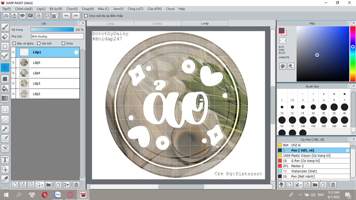
Task: Toggle visibility of layer Lớp2
Action: click(14, 94)
